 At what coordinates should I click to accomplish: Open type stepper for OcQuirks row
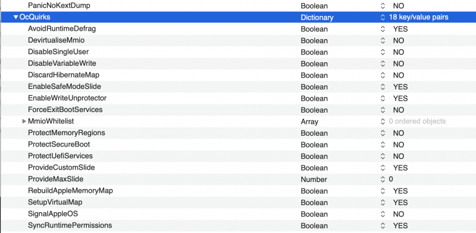383,18
